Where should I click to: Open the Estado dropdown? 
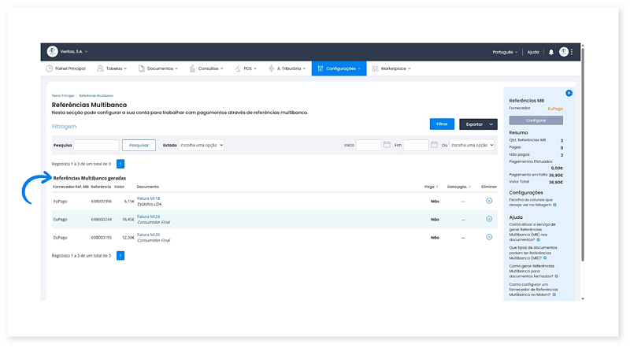point(201,145)
